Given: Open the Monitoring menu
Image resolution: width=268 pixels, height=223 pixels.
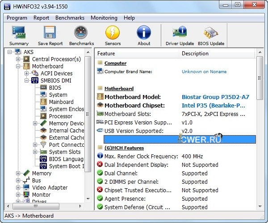Looking at the screenshot, I should (x=104, y=18).
